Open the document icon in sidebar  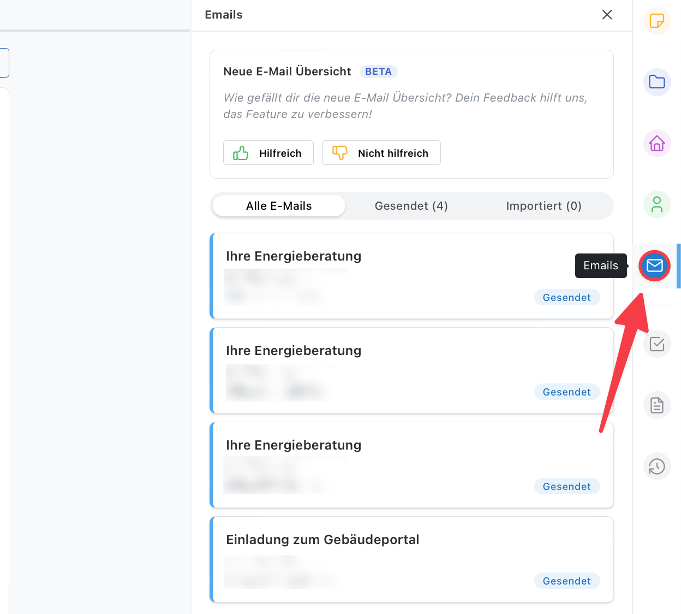pyautogui.click(x=657, y=405)
